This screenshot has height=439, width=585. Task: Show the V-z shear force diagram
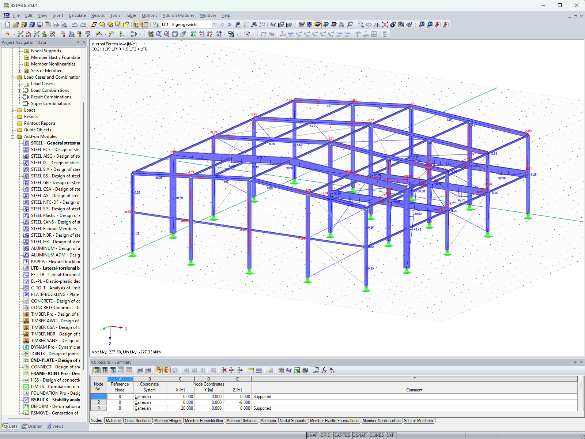[306, 34]
